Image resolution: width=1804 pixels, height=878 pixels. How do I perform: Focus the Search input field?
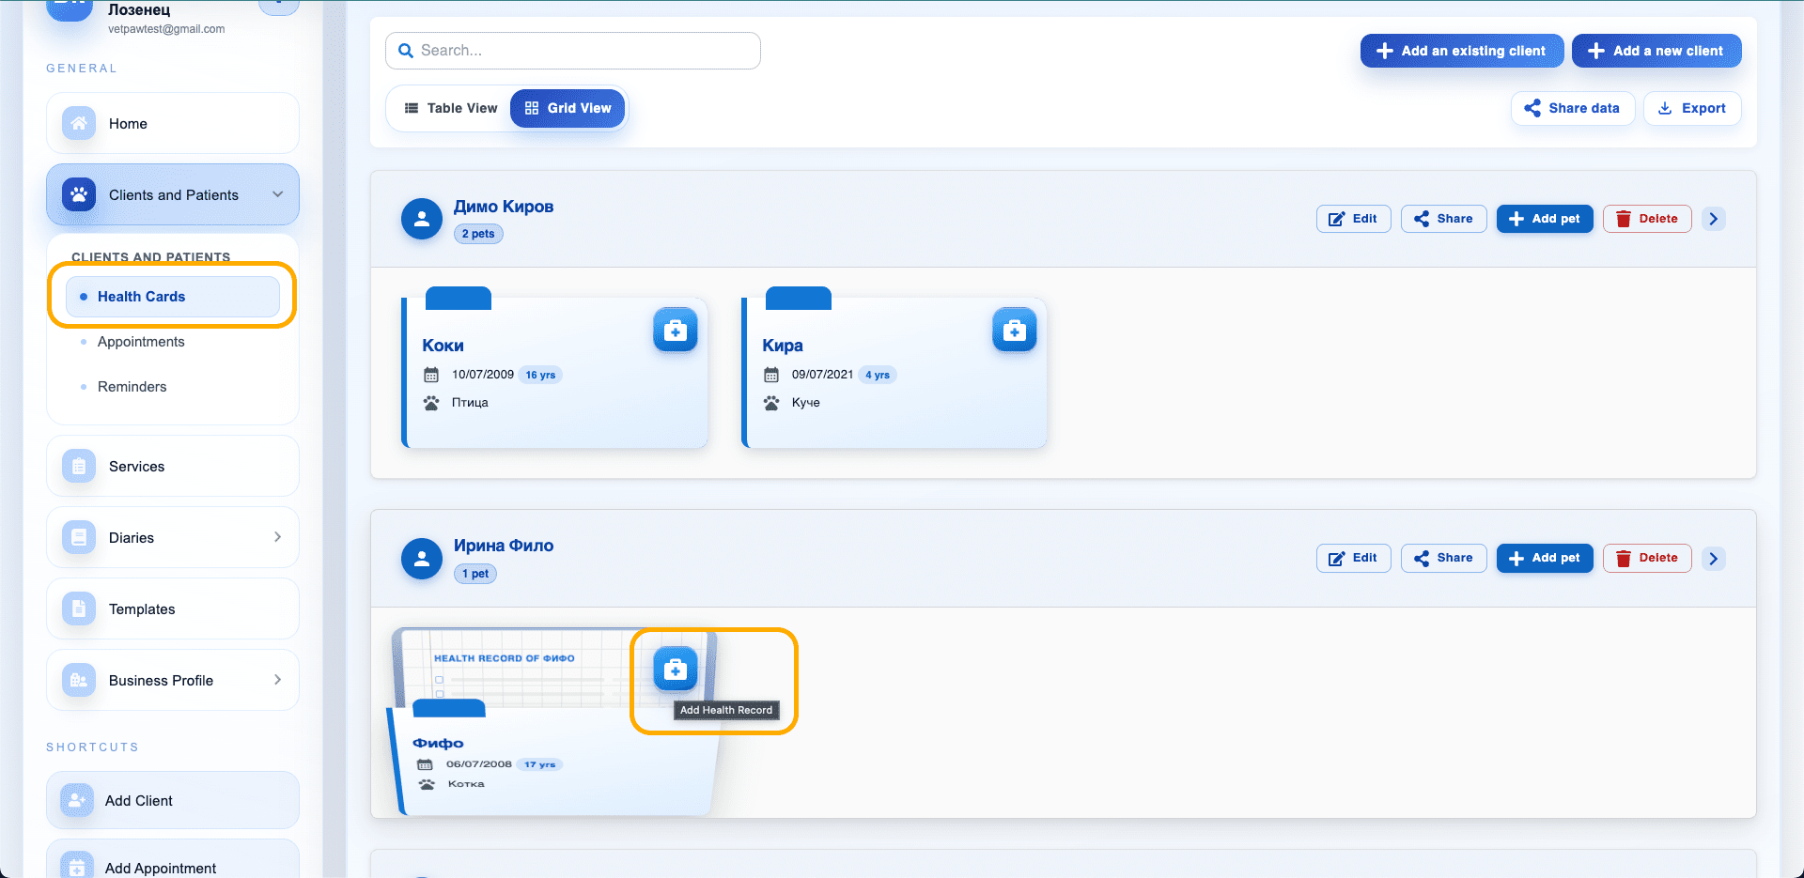[x=573, y=51]
